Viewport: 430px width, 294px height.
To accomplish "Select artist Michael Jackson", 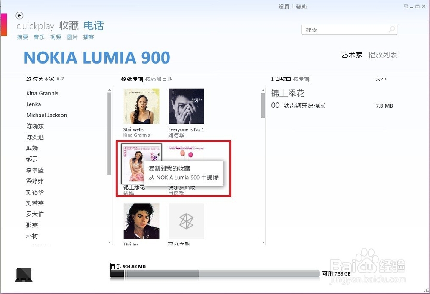I will [46, 115].
